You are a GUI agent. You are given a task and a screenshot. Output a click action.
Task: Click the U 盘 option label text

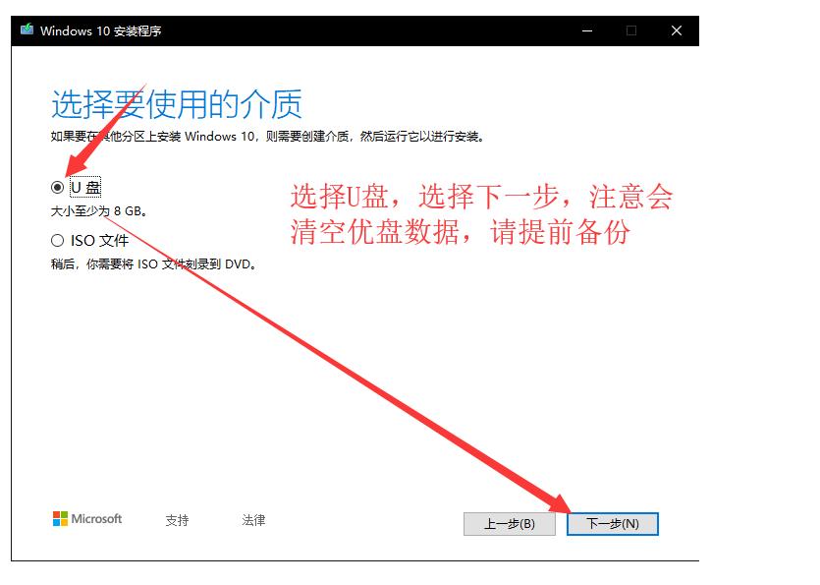pyautogui.click(x=82, y=186)
